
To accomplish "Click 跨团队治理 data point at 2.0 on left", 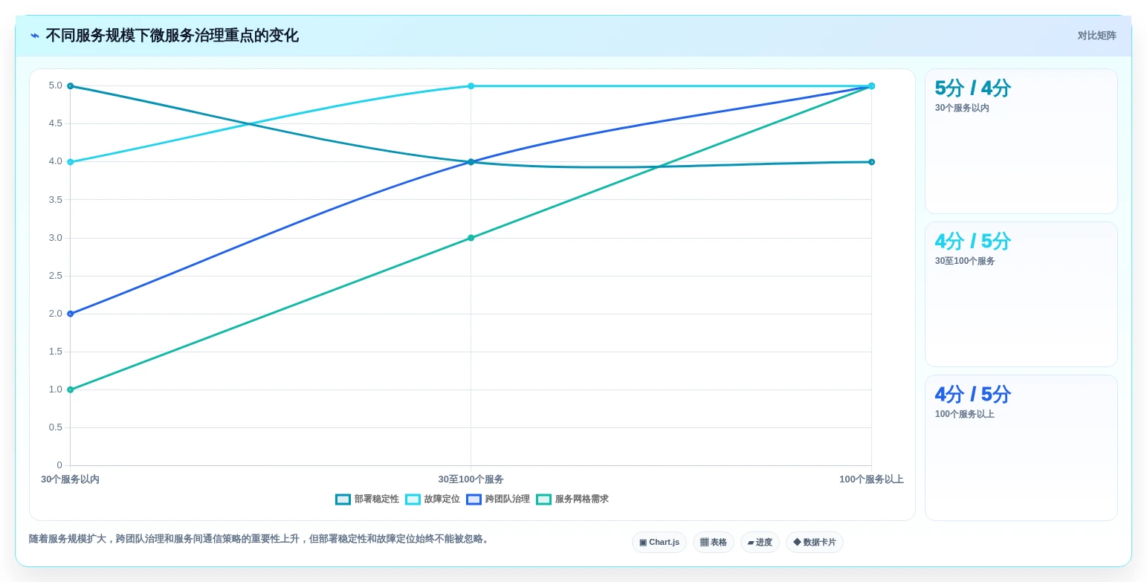I will click(71, 314).
